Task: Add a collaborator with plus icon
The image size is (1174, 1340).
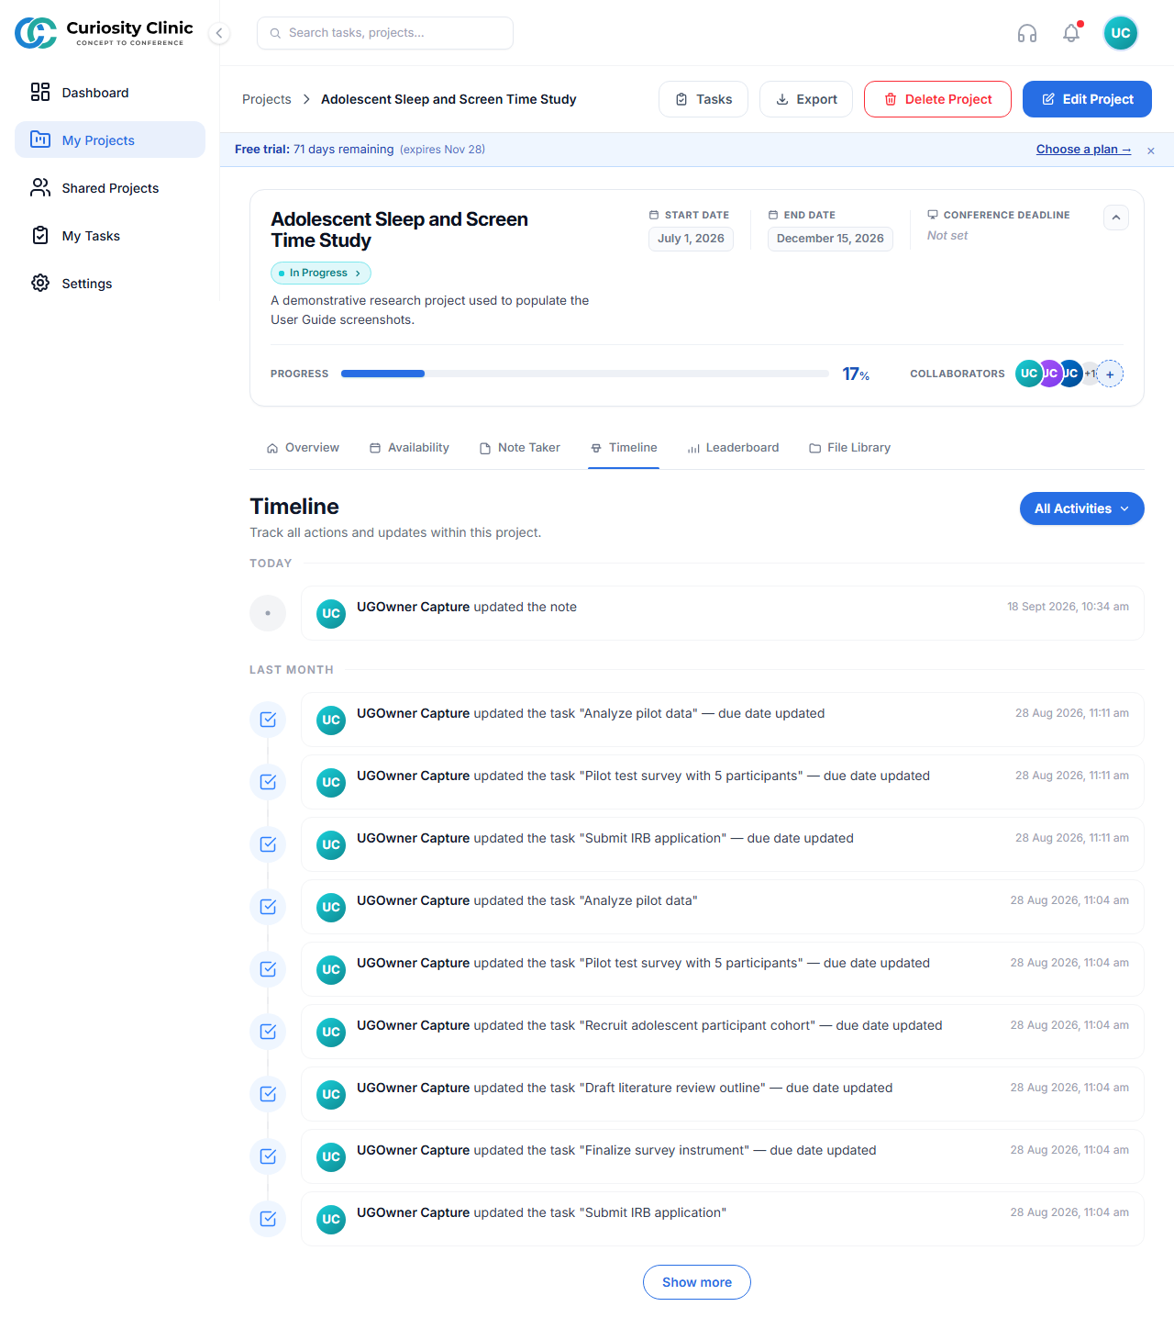Action: pyautogui.click(x=1110, y=374)
